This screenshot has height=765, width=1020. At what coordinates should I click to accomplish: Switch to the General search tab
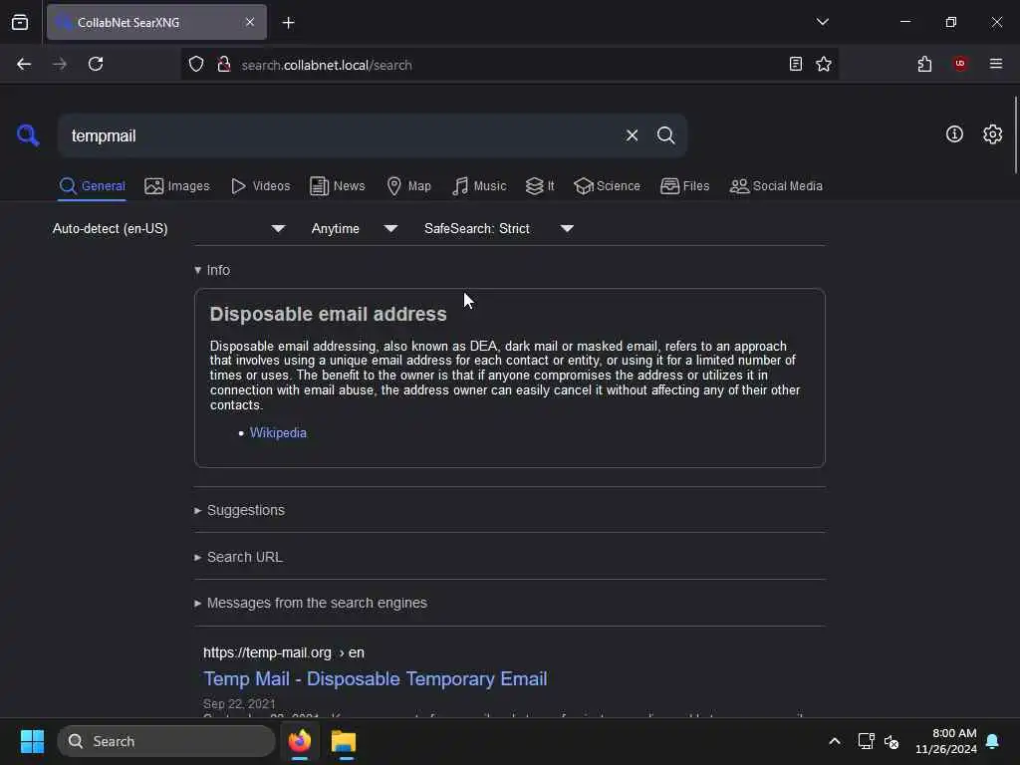pos(92,186)
